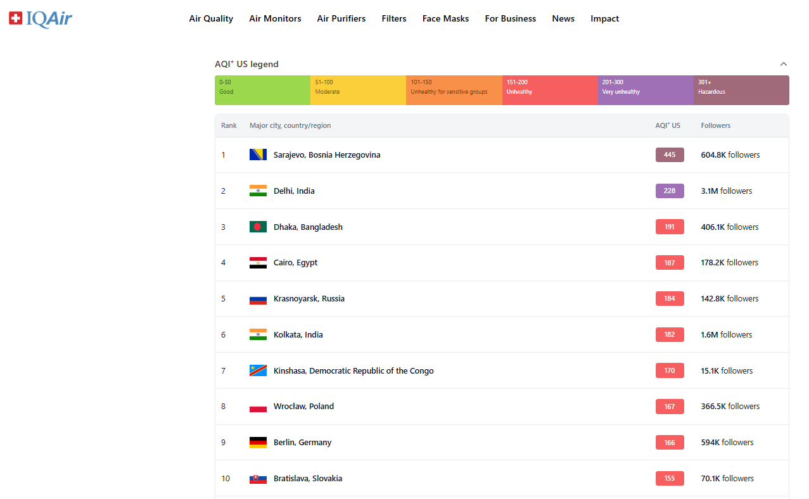Click the maroon Hazardous legend swatch
809x499 pixels.
[741, 90]
